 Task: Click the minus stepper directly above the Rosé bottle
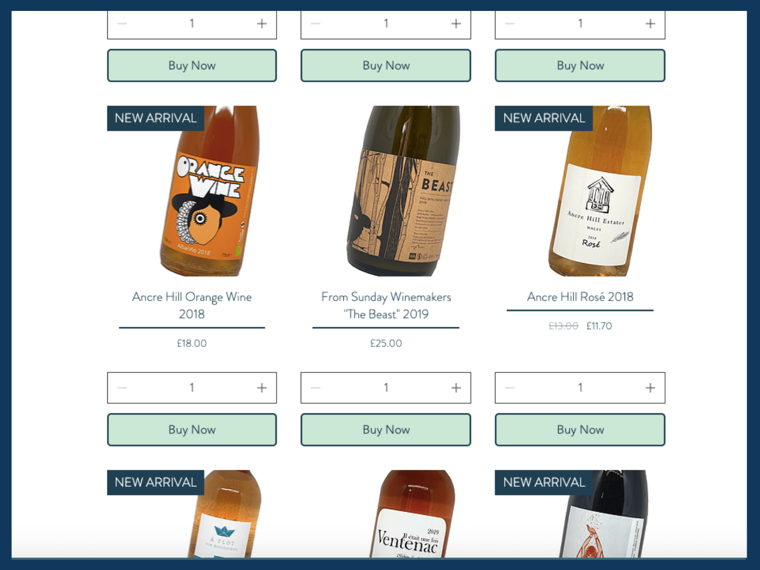pyautogui.click(x=510, y=24)
